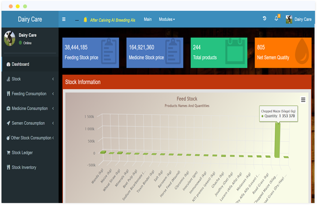Click clipboard icon on Medicine Stock card

point(173,51)
